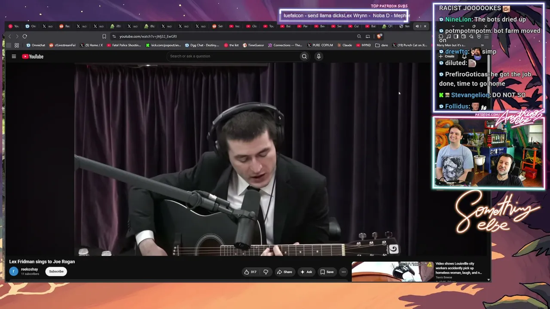This screenshot has height=309, width=550.
Task: Open the bookmarks bar apps grid icon
Action: (17, 45)
